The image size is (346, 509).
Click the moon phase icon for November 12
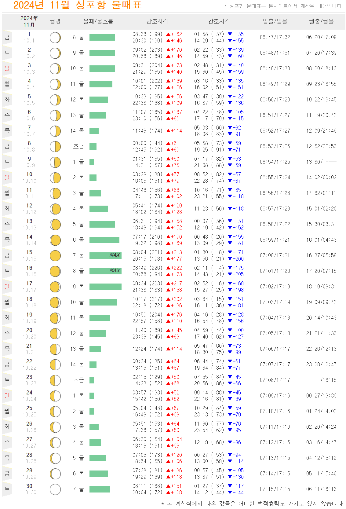55,209
